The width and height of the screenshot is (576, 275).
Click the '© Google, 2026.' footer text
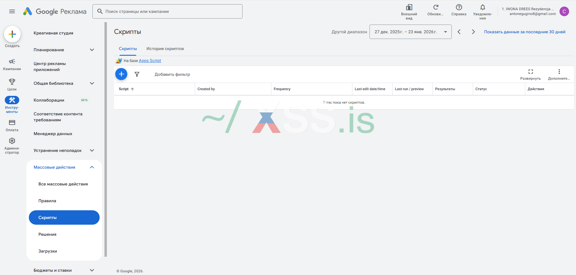[130, 271]
